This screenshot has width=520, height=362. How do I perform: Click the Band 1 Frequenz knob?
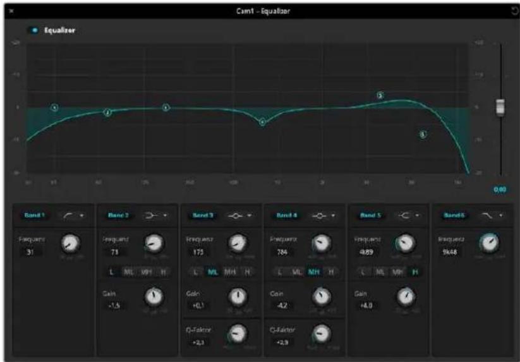(71, 244)
